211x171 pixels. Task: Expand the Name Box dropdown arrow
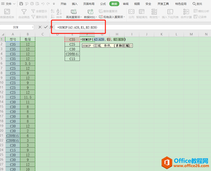click(x=32, y=27)
